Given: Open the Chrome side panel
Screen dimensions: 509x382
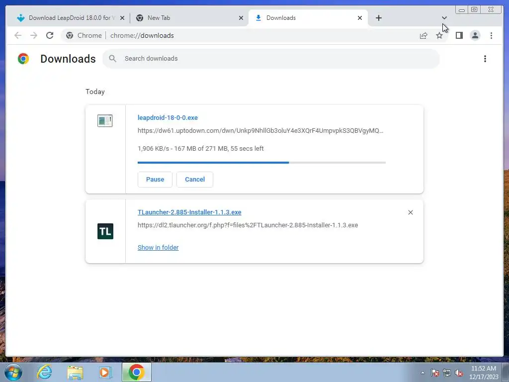Looking at the screenshot, I should 459,35.
